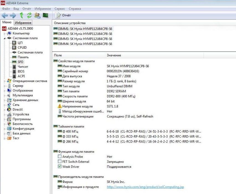
Task: Select DIMM3 SK Hynix device row
Action: (83, 39)
